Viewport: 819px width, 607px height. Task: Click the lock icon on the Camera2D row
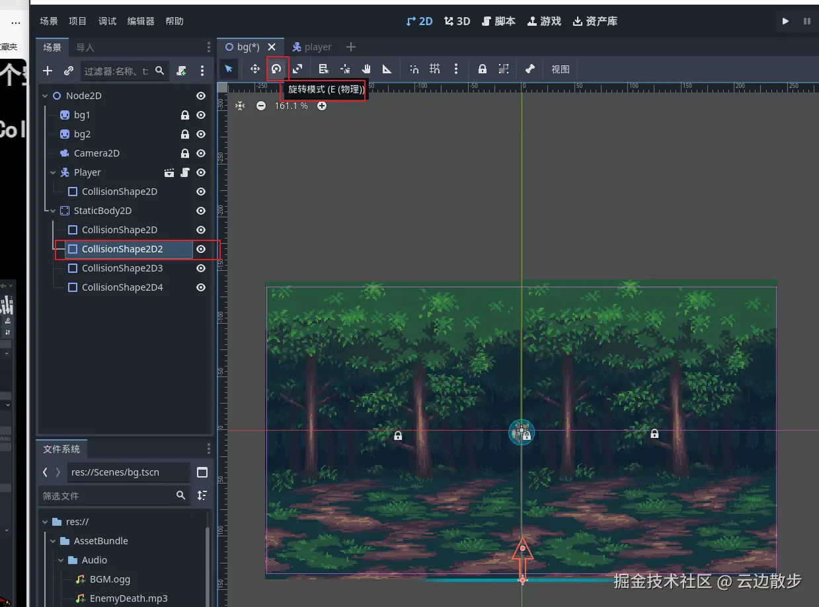(x=185, y=153)
